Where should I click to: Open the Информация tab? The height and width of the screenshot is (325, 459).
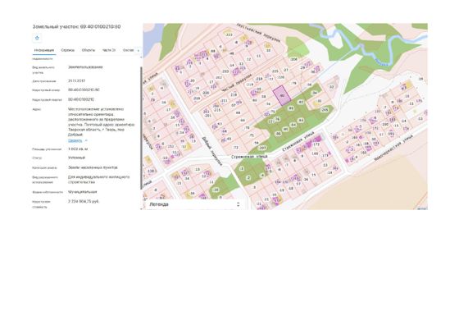(44, 50)
